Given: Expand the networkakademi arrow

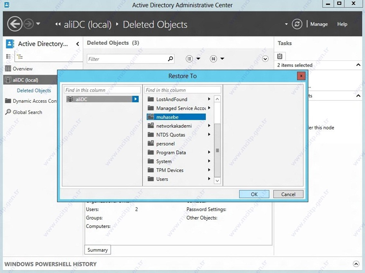Looking at the screenshot, I should pyautogui.click(x=209, y=126).
